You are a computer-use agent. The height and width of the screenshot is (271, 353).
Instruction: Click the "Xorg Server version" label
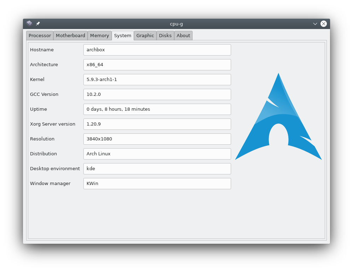point(53,124)
